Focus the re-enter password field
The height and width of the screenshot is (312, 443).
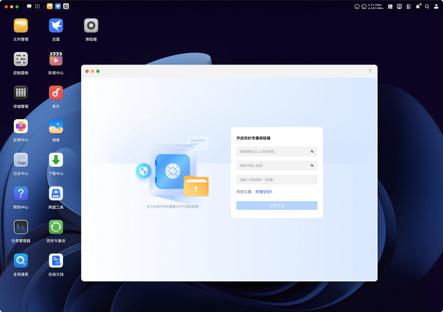pyautogui.click(x=277, y=165)
